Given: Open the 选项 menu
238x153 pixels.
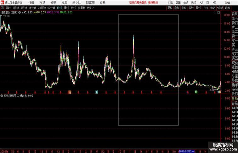Looking at the screenshot, I should [194, 3].
